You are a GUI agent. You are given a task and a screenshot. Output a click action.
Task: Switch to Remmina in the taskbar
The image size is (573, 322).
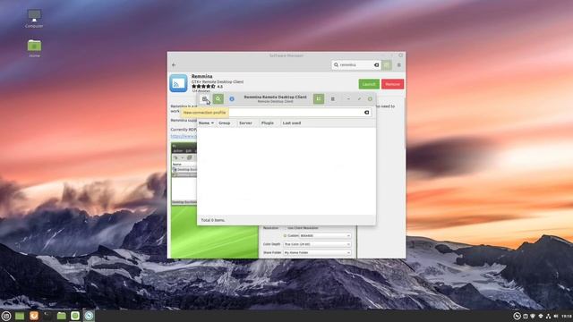pos(89,316)
